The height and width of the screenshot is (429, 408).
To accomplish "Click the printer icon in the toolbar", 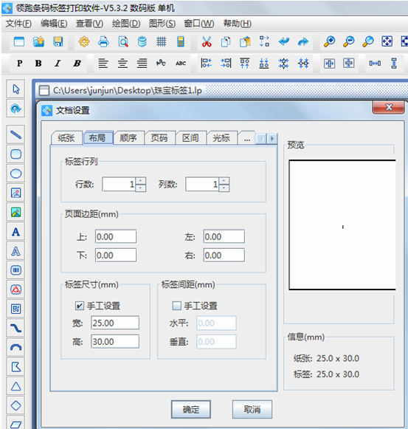I will pos(103,42).
